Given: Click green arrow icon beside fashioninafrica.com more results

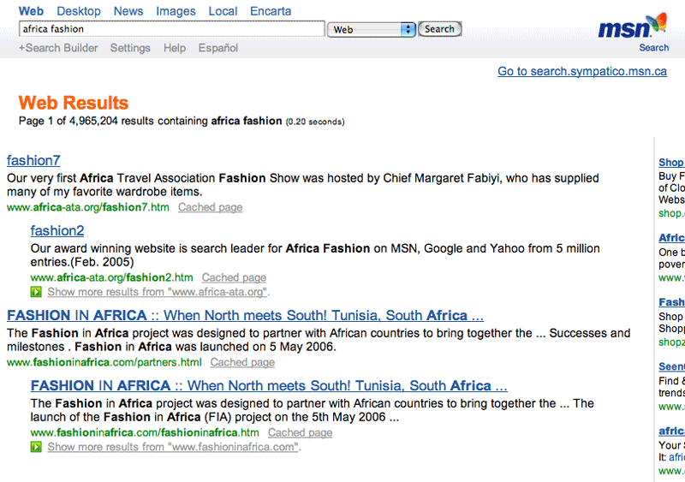Looking at the screenshot, I should 36,447.
